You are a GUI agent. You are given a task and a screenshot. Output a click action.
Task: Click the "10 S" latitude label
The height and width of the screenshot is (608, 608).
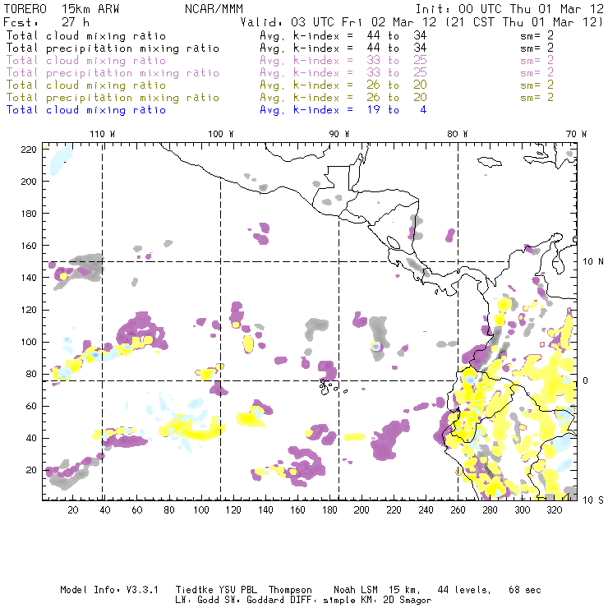click(x=593, y=500)
